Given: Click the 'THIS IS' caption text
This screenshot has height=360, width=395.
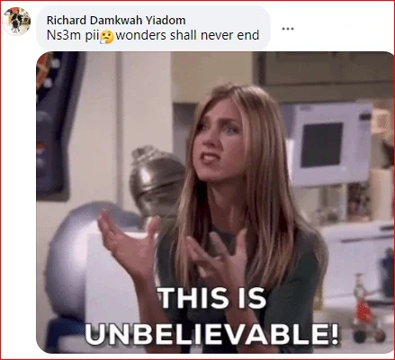Looking at the screenshot, I should [x=212, y=298].
